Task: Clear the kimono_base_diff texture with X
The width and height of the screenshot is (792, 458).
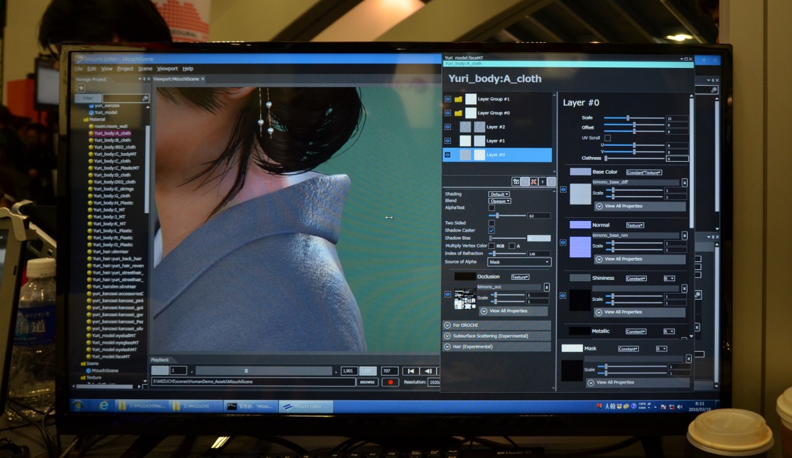Action: point(684,183)
